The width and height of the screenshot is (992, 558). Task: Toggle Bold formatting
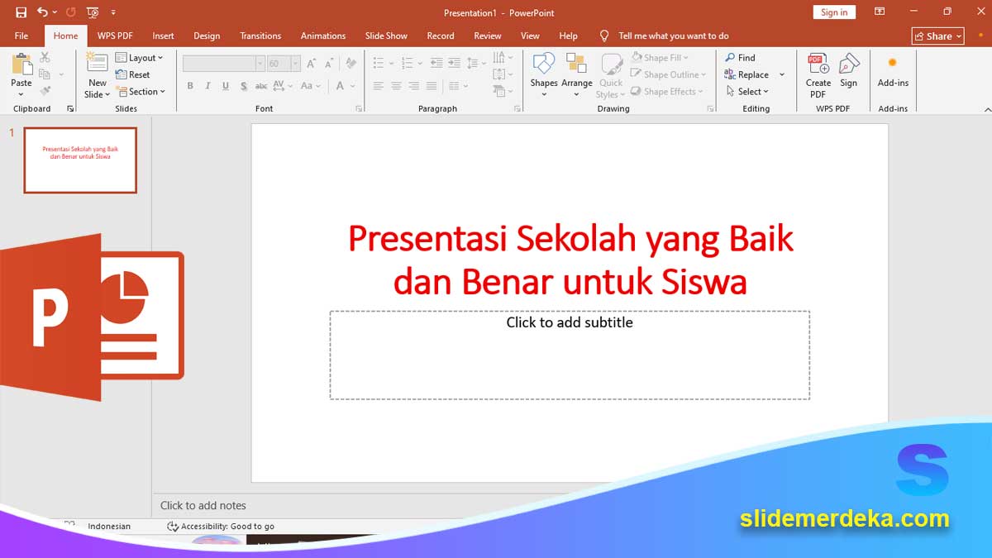click(190, 86)
